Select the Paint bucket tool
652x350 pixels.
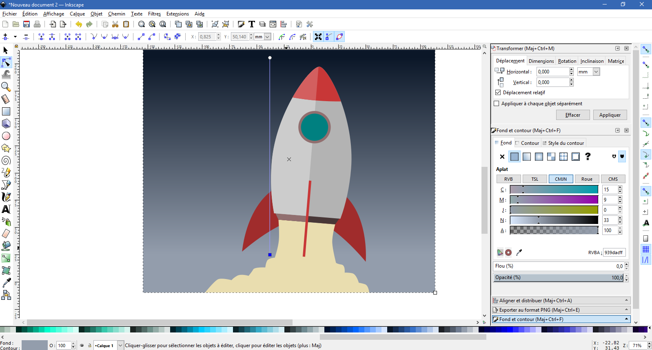tap(6, 246)
